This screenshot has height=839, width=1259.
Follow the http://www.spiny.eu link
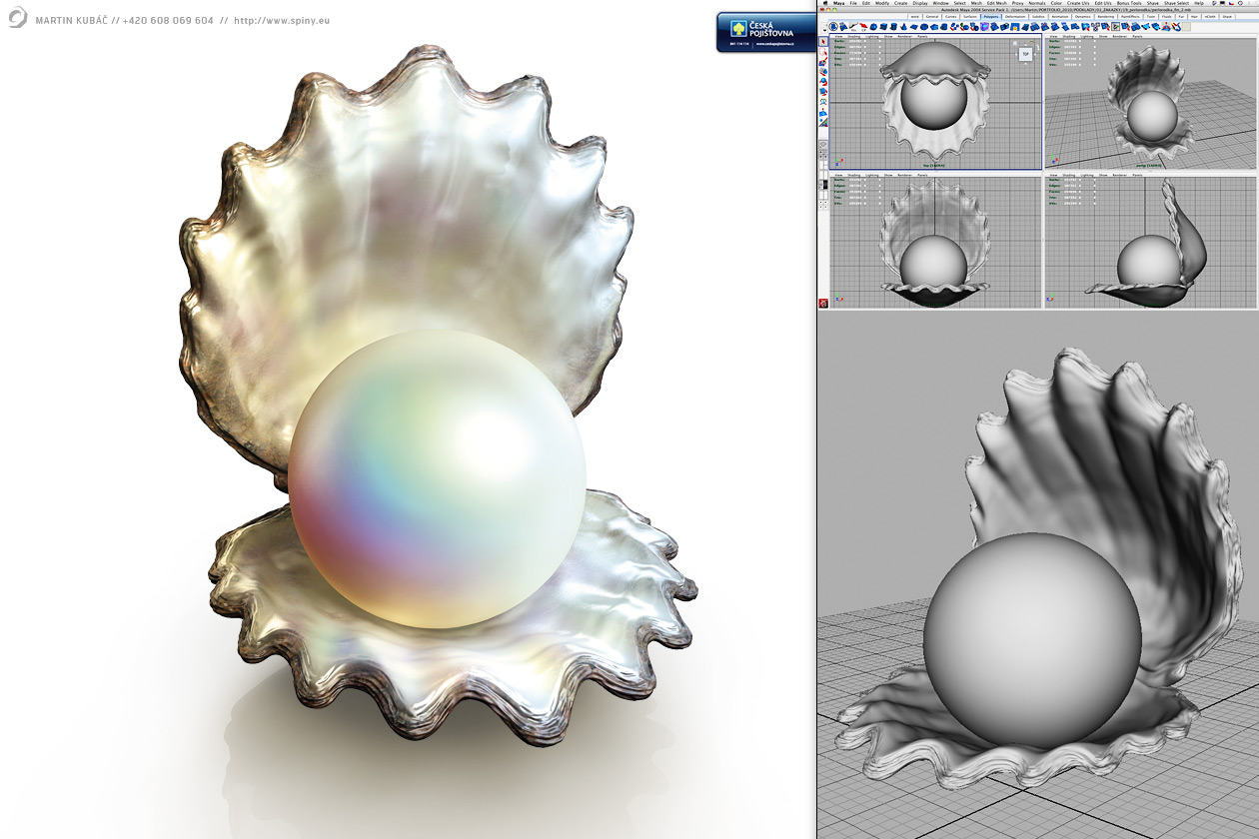click(x=283, y=20)
